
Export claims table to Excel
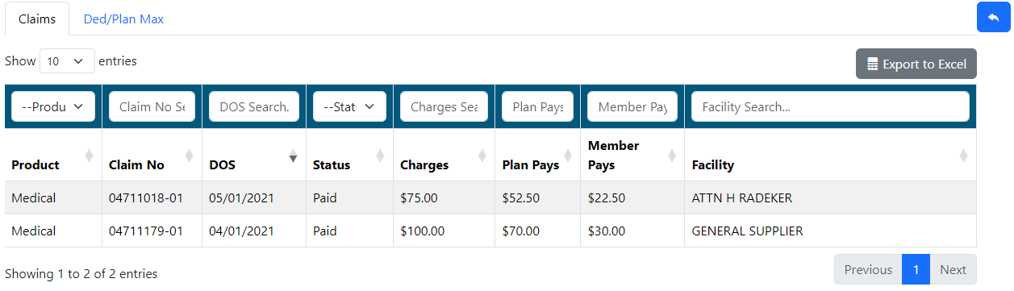pos(916,64)
